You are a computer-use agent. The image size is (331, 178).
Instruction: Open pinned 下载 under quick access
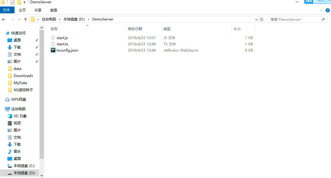17,47
